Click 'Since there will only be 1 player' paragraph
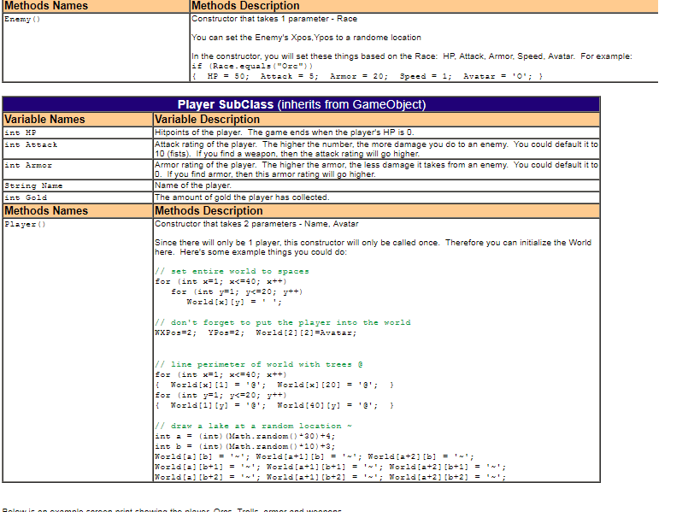 374,247
